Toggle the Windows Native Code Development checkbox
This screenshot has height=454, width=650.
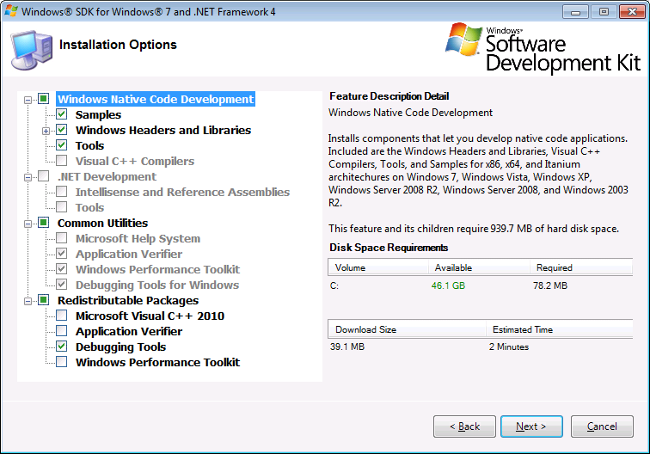pos(44,99)
